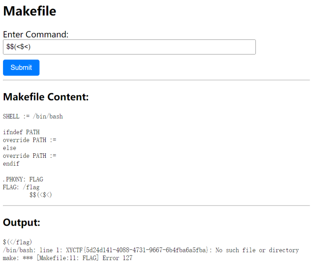This screenshot has height=272, width=313.
Task: Click the ".PHONY: FLAG" line
Action: (x=23, y=179)
